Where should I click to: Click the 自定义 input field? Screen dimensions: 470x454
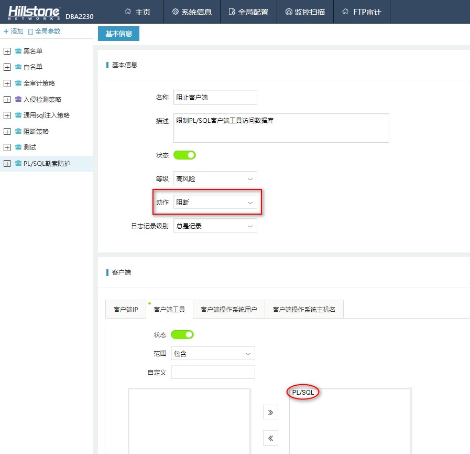(x=213, y=372)
